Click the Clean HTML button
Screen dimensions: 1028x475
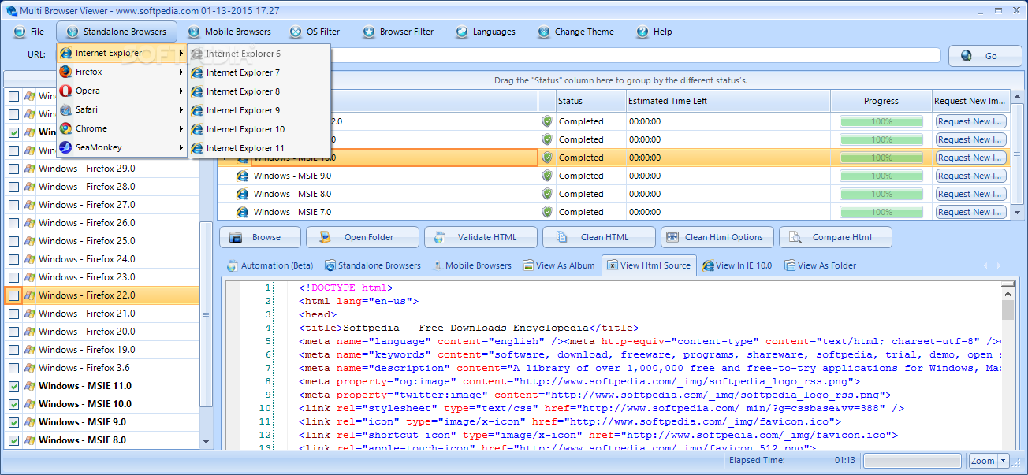pos(599,237)
